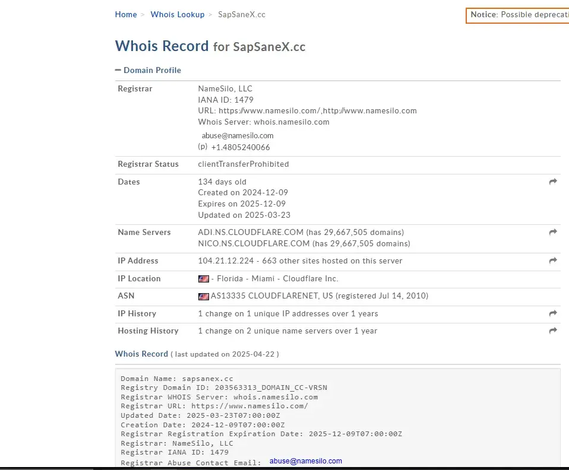The width and height of the screenshot is (569, 470).
Task: Click the Hosting History row share arrow
Action: coord(553,331)
